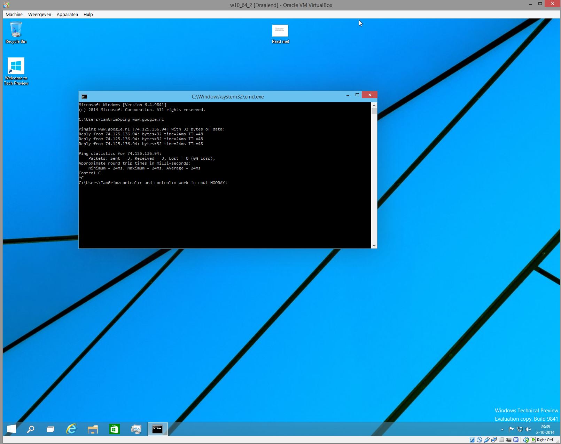Show hidden tray icons arrow
This screenshot has width=561, height=444.
click(502, 429)
